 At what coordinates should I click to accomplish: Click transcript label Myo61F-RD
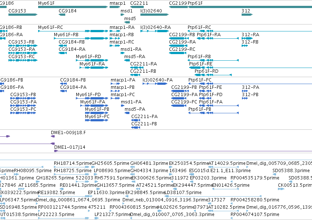pyautogui.click(x=89, y=57)
